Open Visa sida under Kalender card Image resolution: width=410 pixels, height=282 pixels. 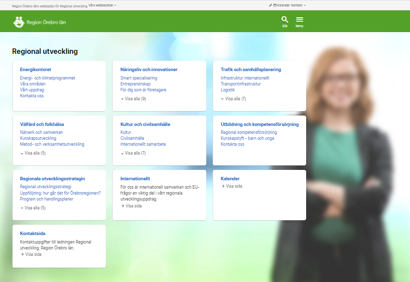pos(231,186)
